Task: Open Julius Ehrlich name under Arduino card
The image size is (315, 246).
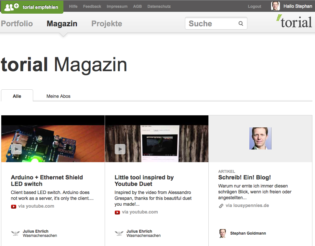Action: tap(35, 231)
